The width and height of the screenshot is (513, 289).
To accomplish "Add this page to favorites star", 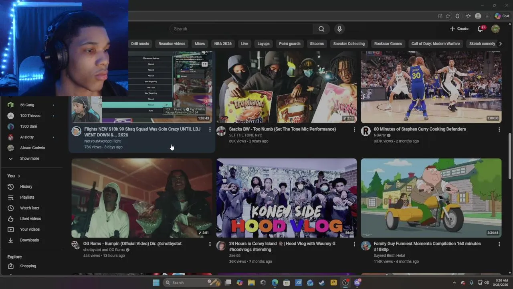I will tap(448, 16).
